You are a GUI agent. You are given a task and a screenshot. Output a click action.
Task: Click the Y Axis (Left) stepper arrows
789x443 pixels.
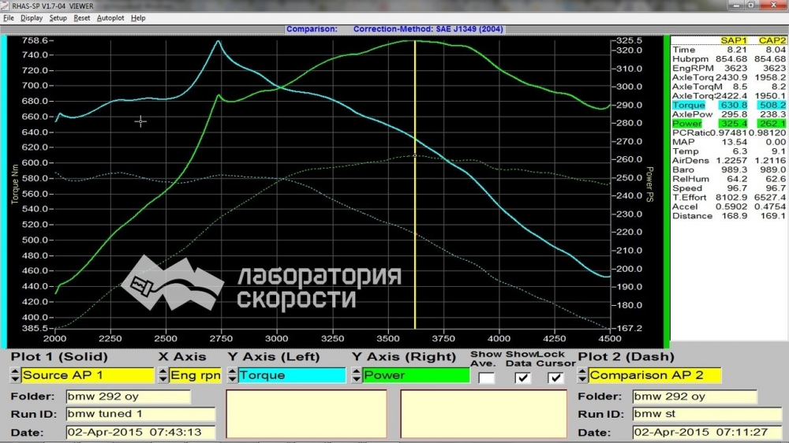(x=232, y=376)
